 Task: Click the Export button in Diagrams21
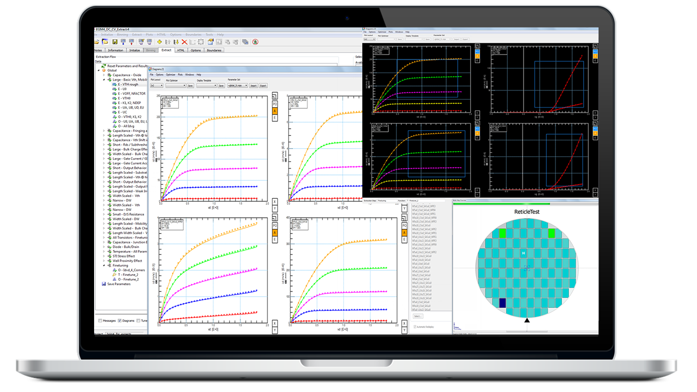click(x=263, y=85)
